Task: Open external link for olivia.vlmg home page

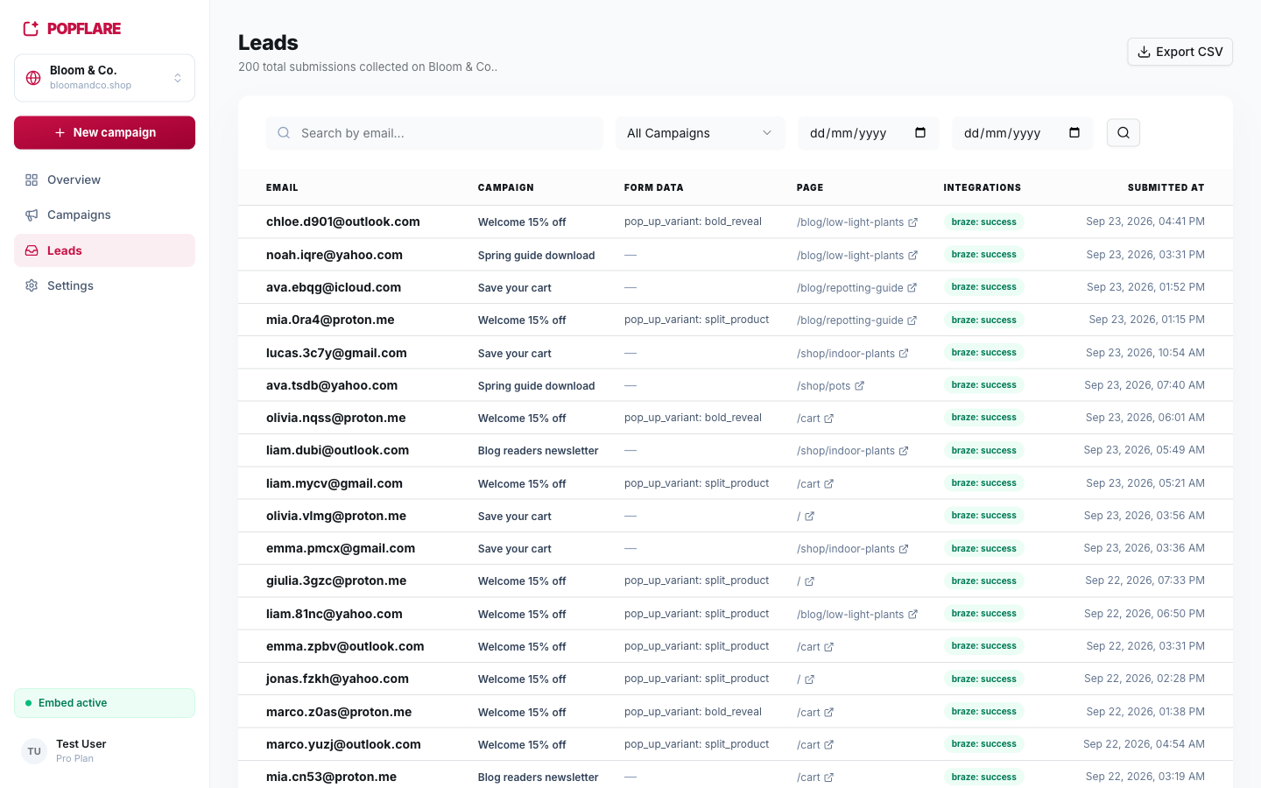Action: point(809,517)
